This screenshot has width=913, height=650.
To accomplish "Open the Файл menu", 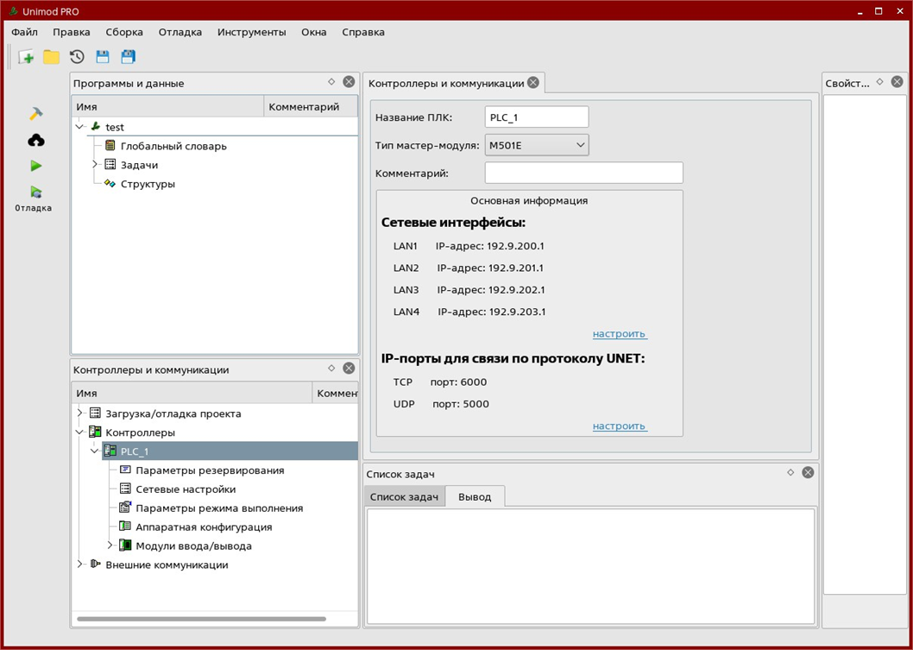I will [x=24, y=32].
